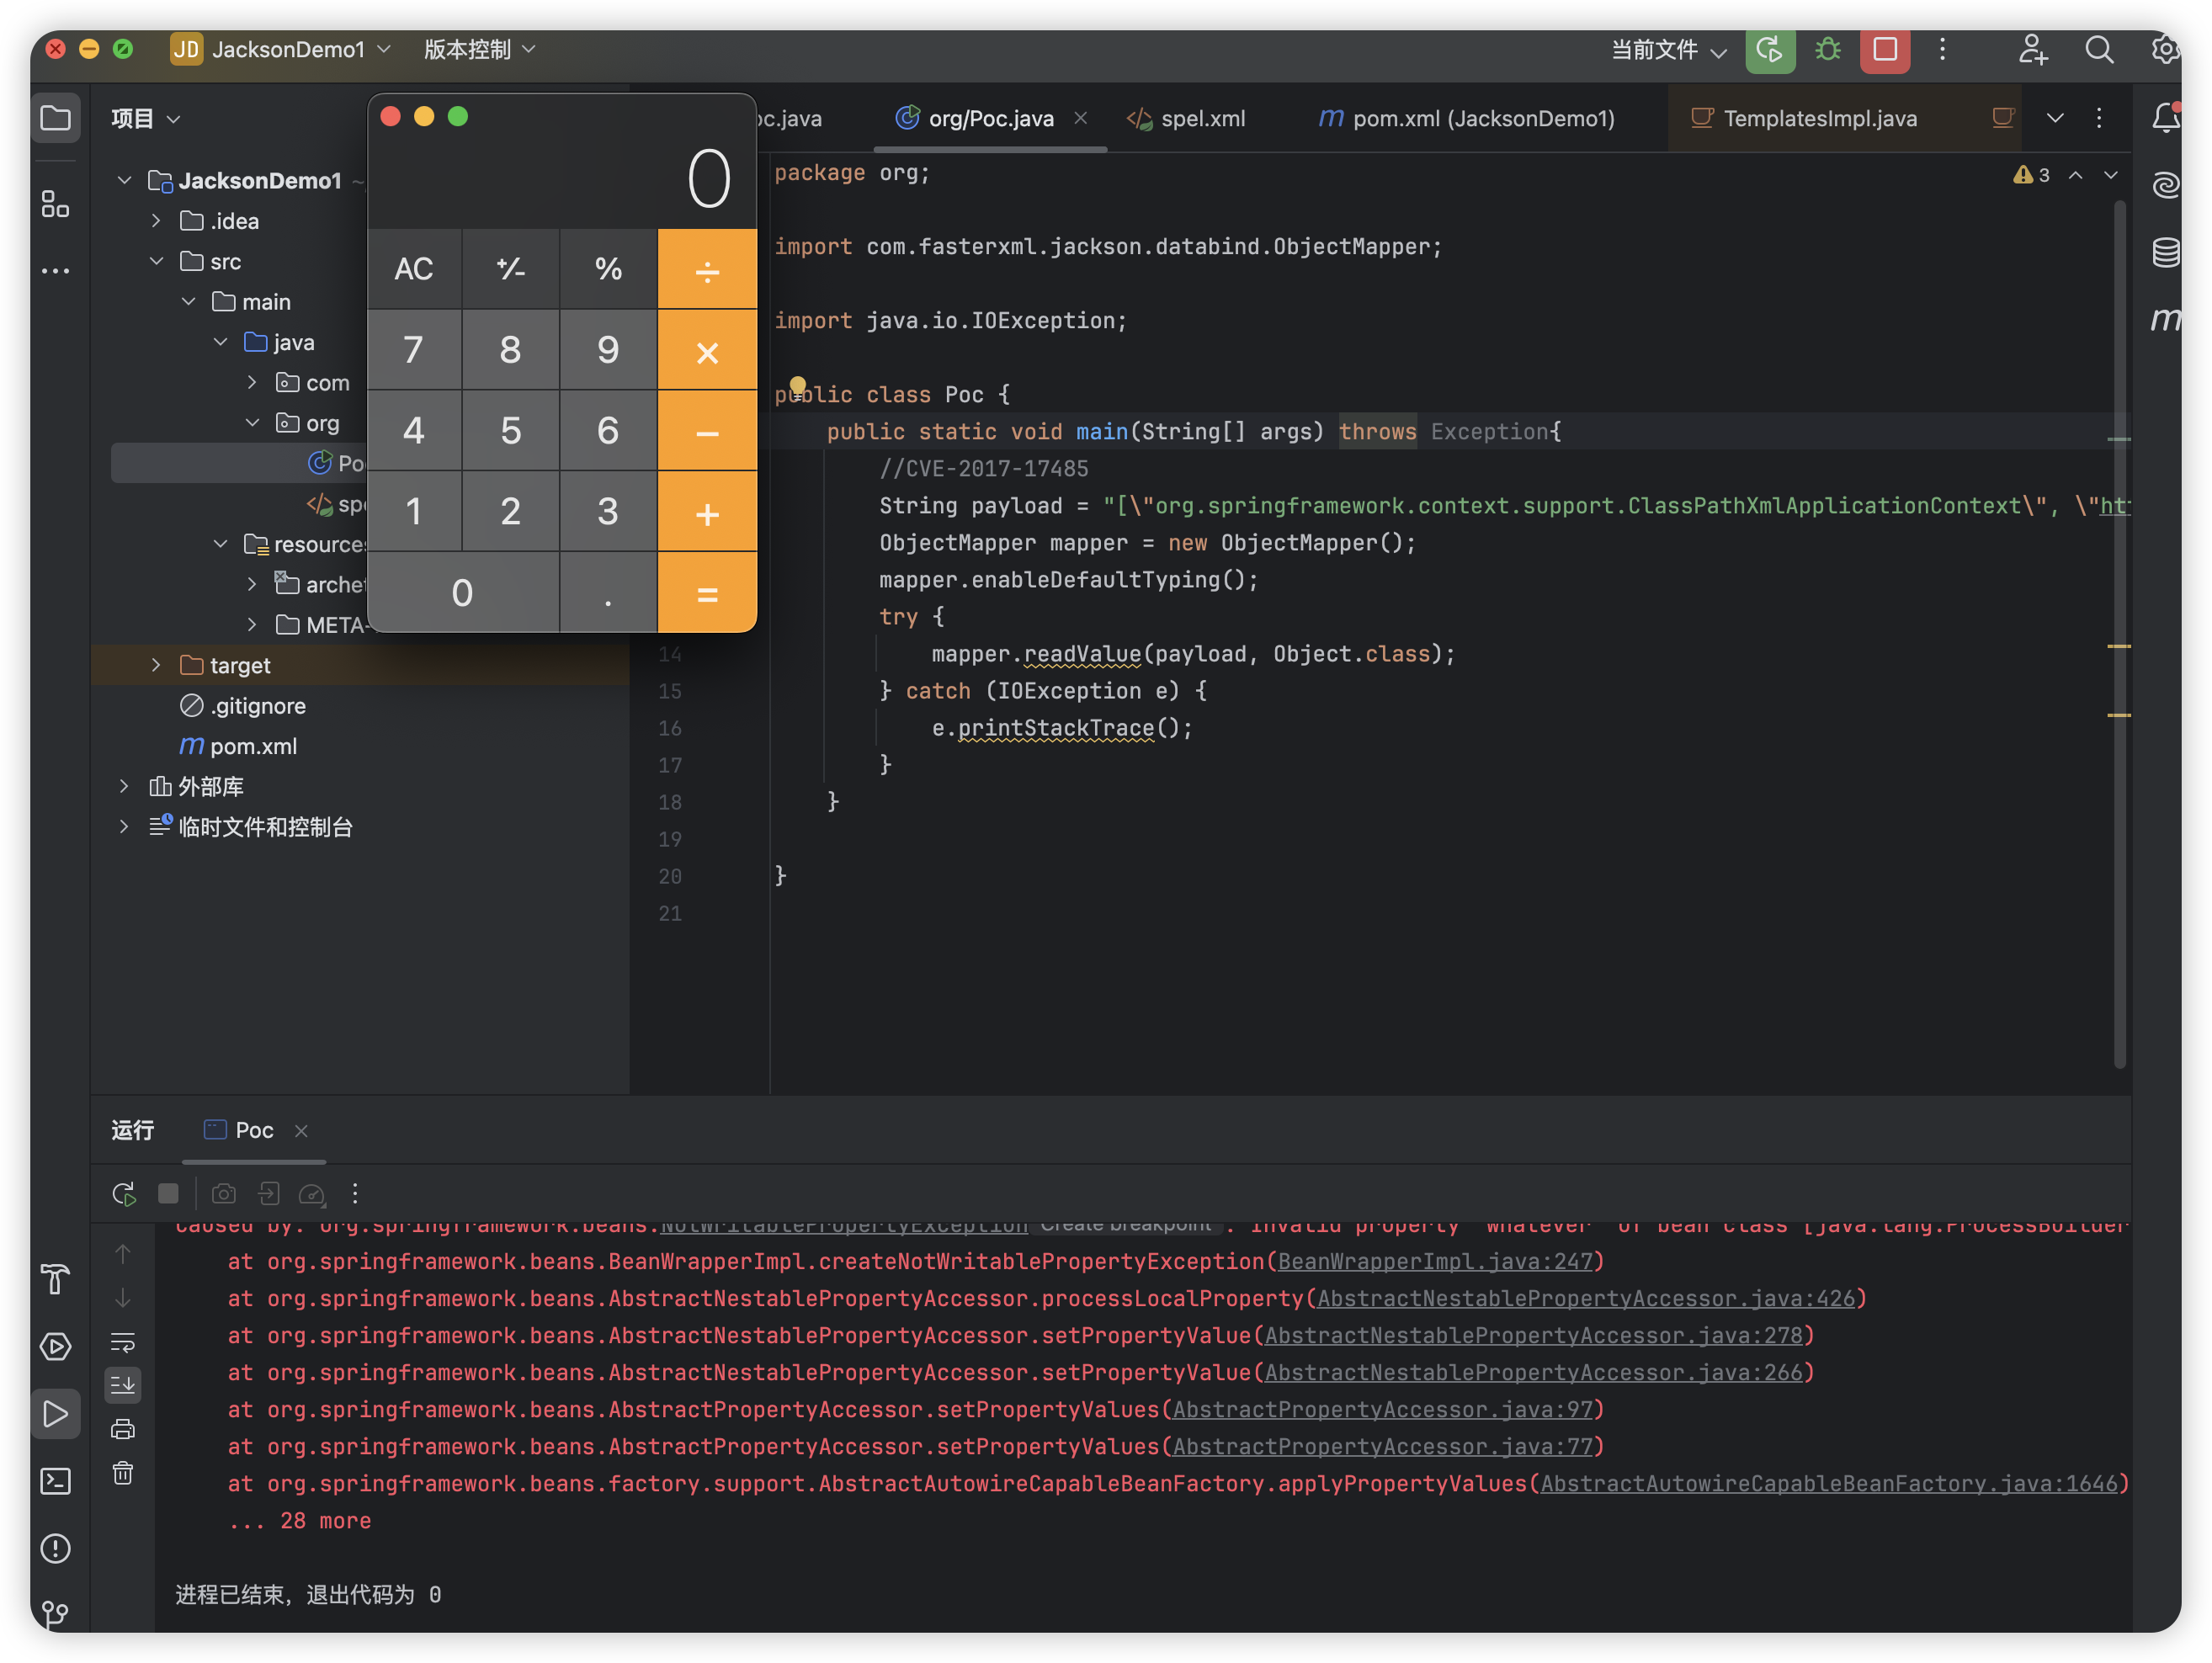Open the Problems tool window icon

[55, 1548]
